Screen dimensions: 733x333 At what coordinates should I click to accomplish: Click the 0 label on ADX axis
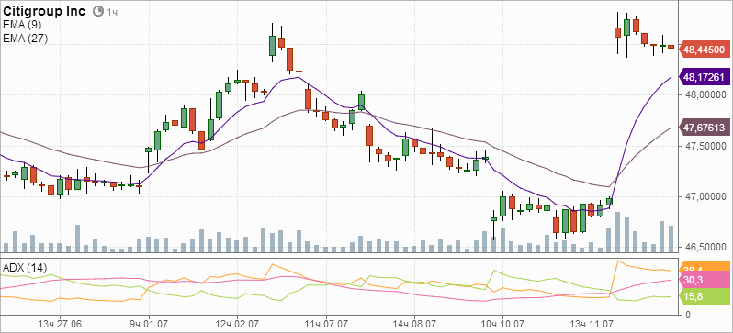pyautogui.click(x=687, y=315)
